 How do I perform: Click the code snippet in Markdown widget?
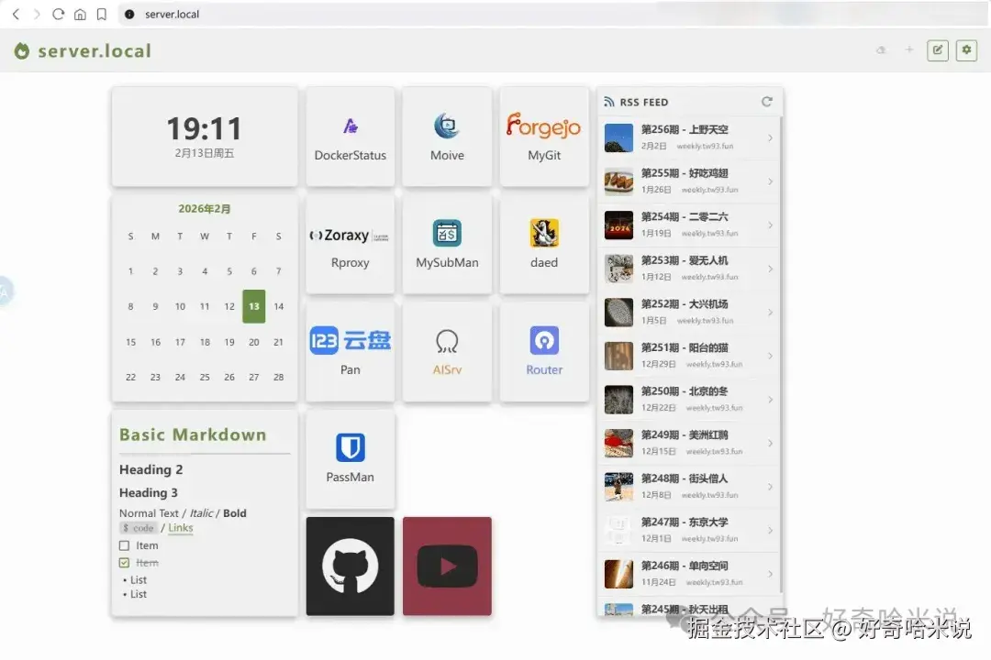tap(138, 528)
